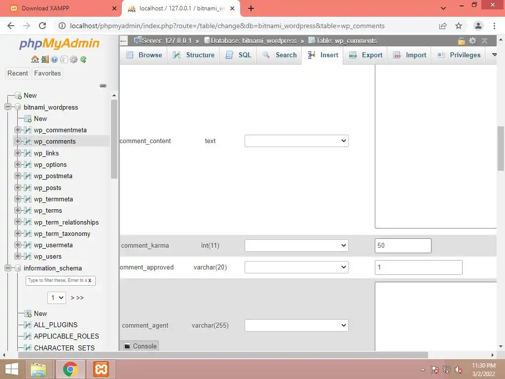
Task: Clear the table filter with red X
Action: tap(90, 280)
